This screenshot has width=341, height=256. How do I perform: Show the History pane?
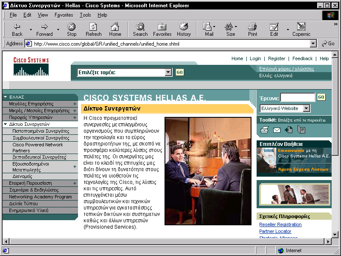click(x=184, y=29)
